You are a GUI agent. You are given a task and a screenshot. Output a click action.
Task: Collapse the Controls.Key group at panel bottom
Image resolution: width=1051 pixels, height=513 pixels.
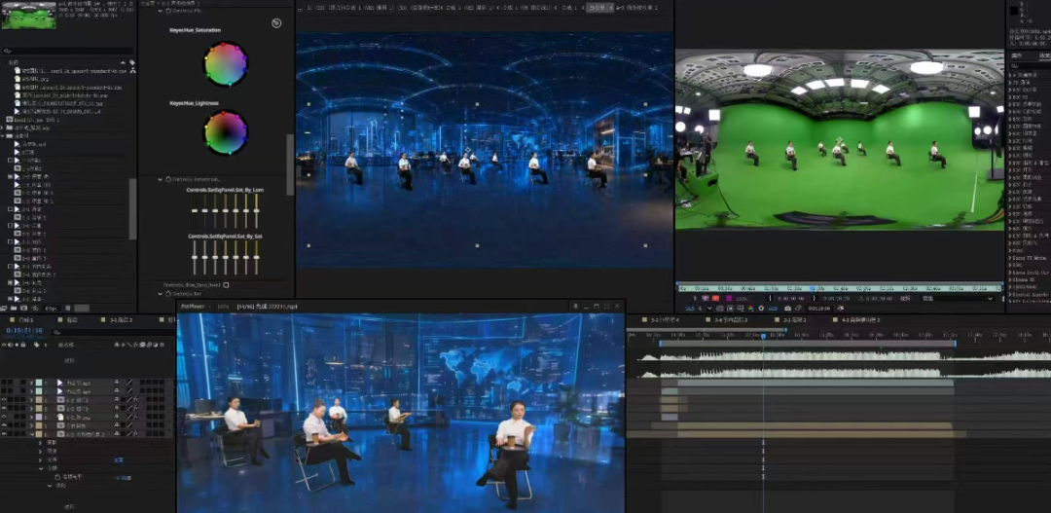161,294
